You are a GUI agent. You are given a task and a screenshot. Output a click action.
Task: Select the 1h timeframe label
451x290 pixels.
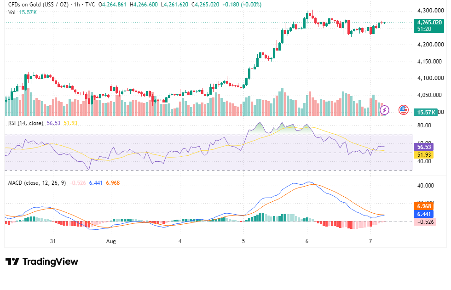coord(77,5)
